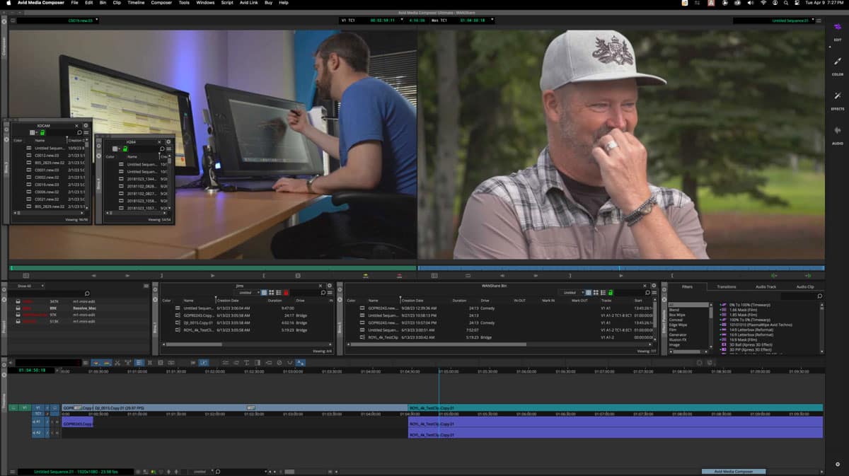Click the Mark In bracket under record monitor
The height and width of the screenshot is (476, 849).
pos(570,275)
